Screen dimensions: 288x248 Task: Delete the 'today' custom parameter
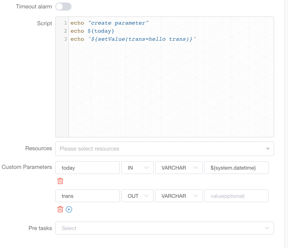coord(60,181)
